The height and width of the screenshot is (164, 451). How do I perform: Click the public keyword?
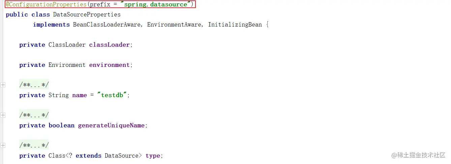(17, 14)
